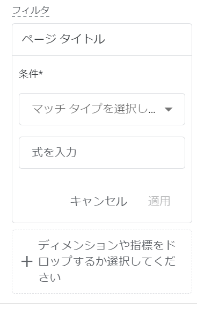Click the フィルタ section label
This screenshot has height=313, width=197.
click(x=31, y=11)
